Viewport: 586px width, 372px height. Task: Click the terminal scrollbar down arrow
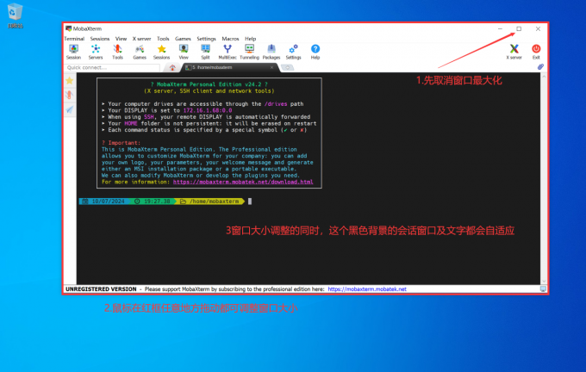click(x=544, y=282)
